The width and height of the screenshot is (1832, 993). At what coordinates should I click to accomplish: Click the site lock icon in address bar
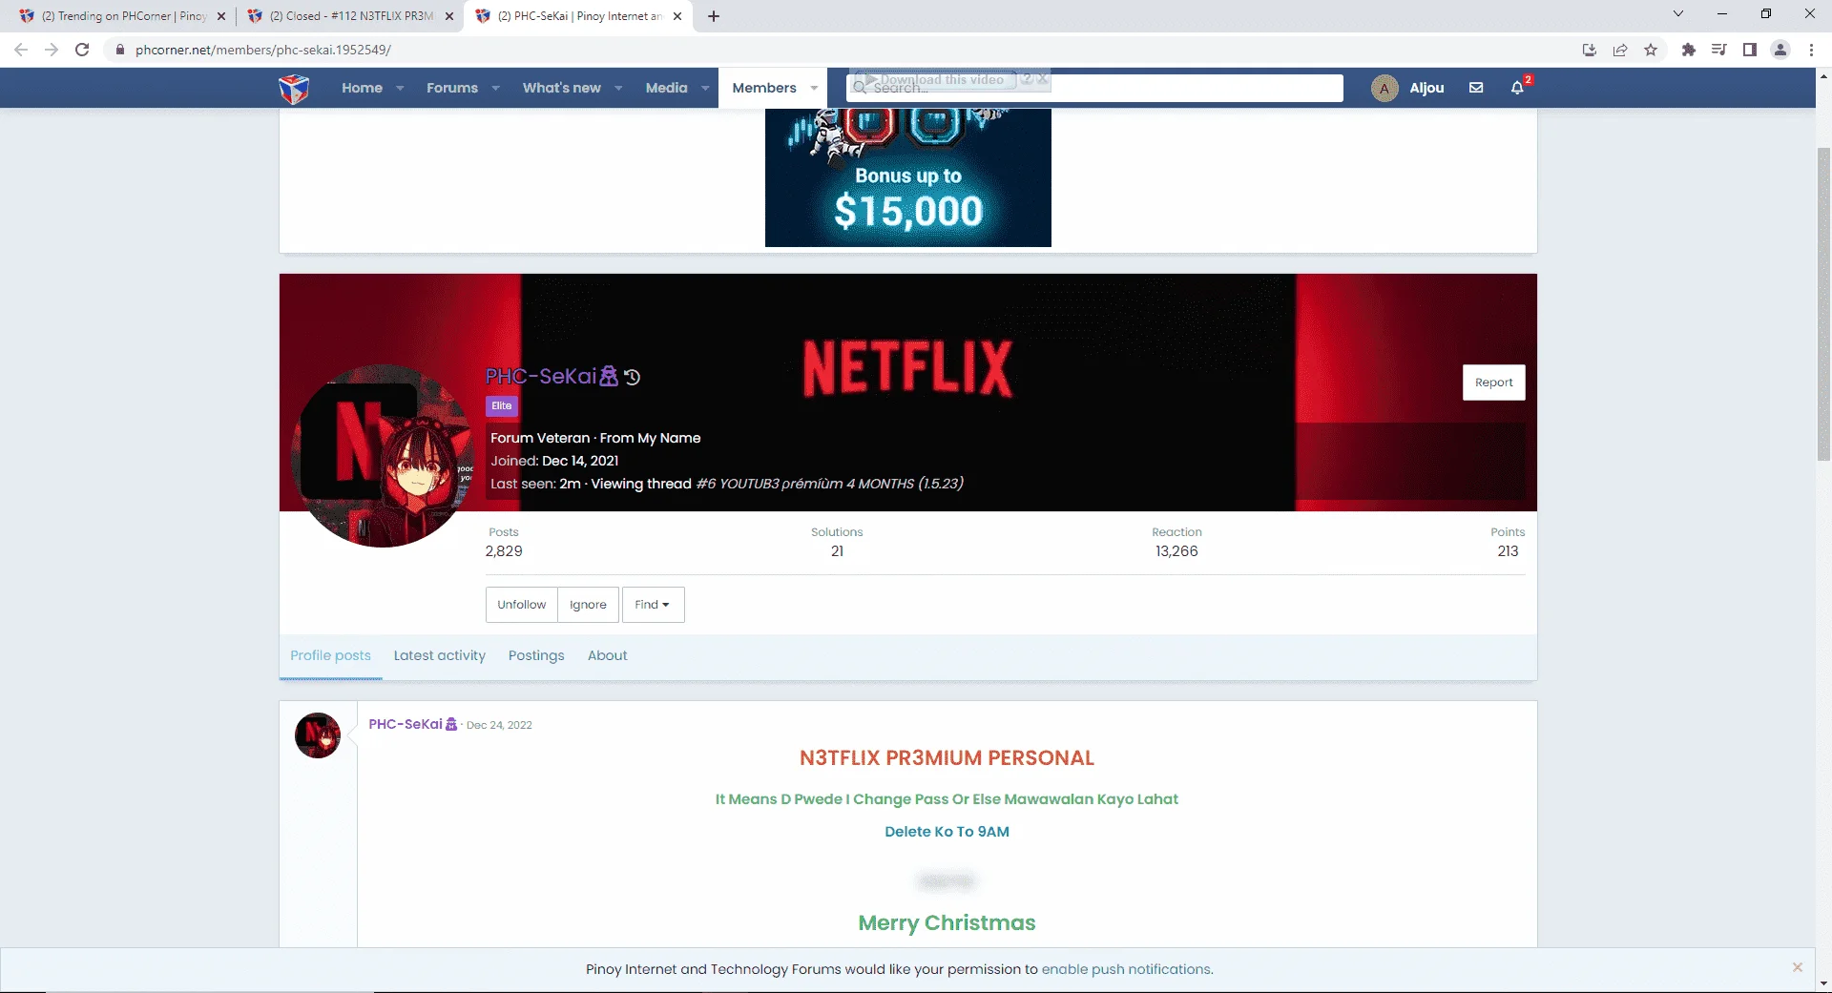119,50
